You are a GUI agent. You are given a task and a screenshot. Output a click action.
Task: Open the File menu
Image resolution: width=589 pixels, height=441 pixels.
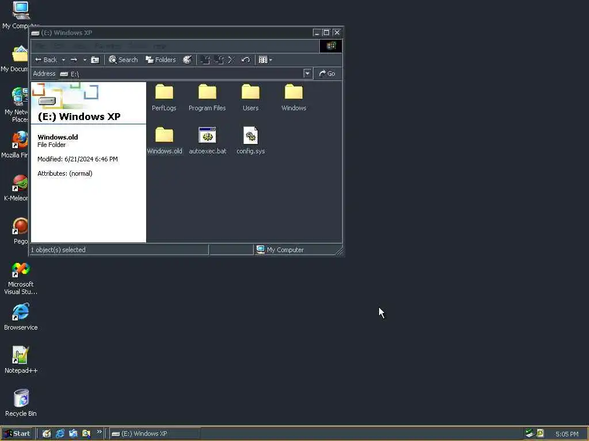coord(40,46)
